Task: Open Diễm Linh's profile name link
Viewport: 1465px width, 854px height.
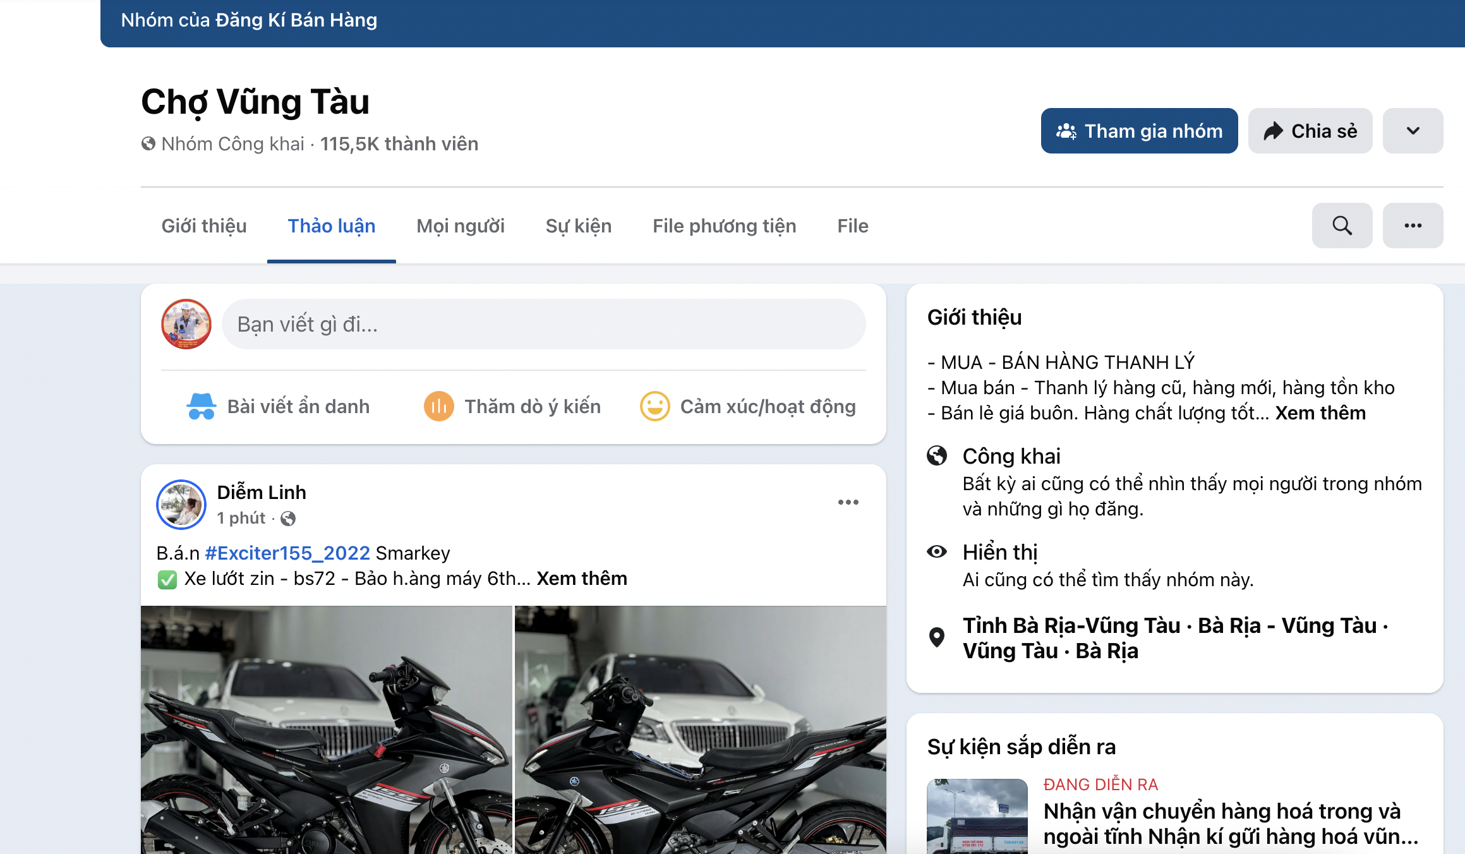Action: tap(261, 492)
